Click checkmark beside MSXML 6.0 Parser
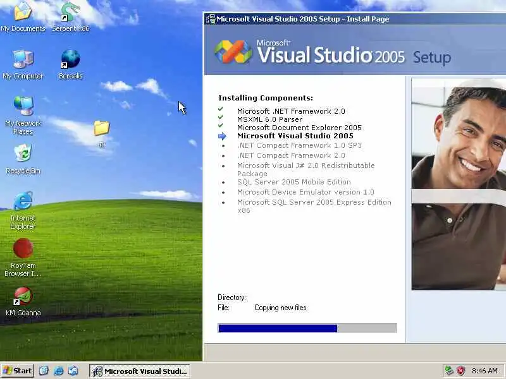Viewport: 506px width, 379px height. tap(220, 117)
